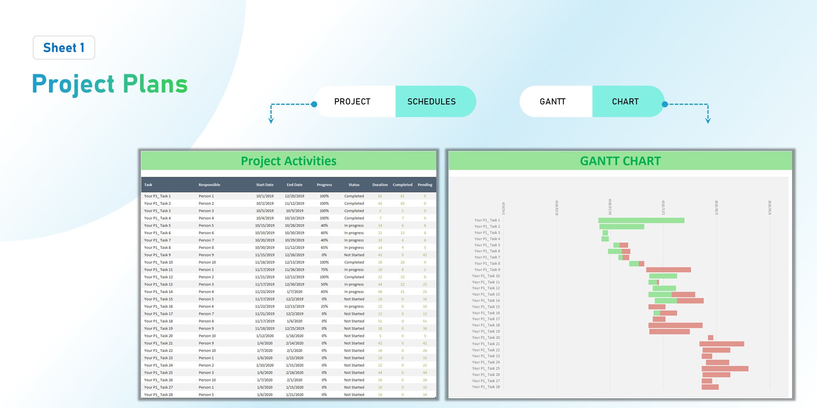The height and width of the screenshot is (408, 817).
Task: Select 'Your P1_ Task 9' in the table
Action: click(x=157, y=255)
